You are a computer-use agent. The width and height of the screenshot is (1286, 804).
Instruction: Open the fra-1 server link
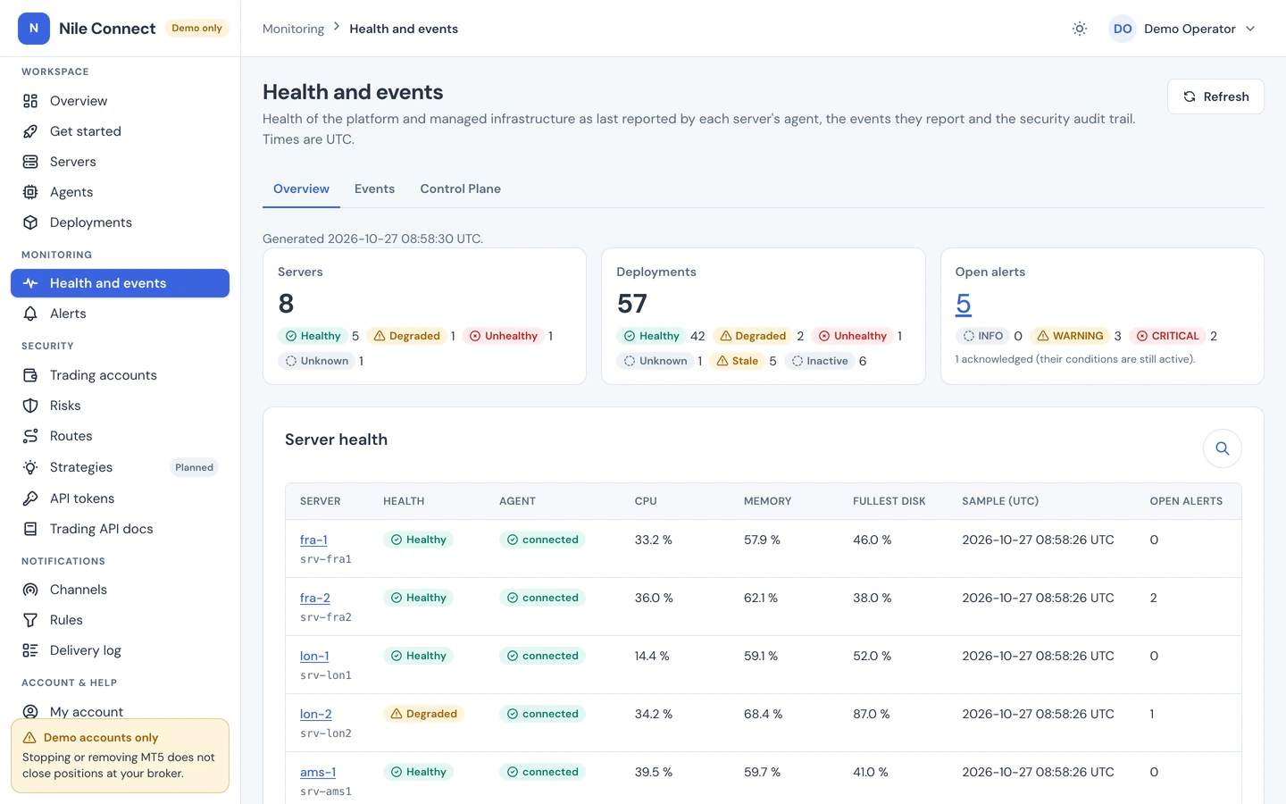(x=313, y=540)
